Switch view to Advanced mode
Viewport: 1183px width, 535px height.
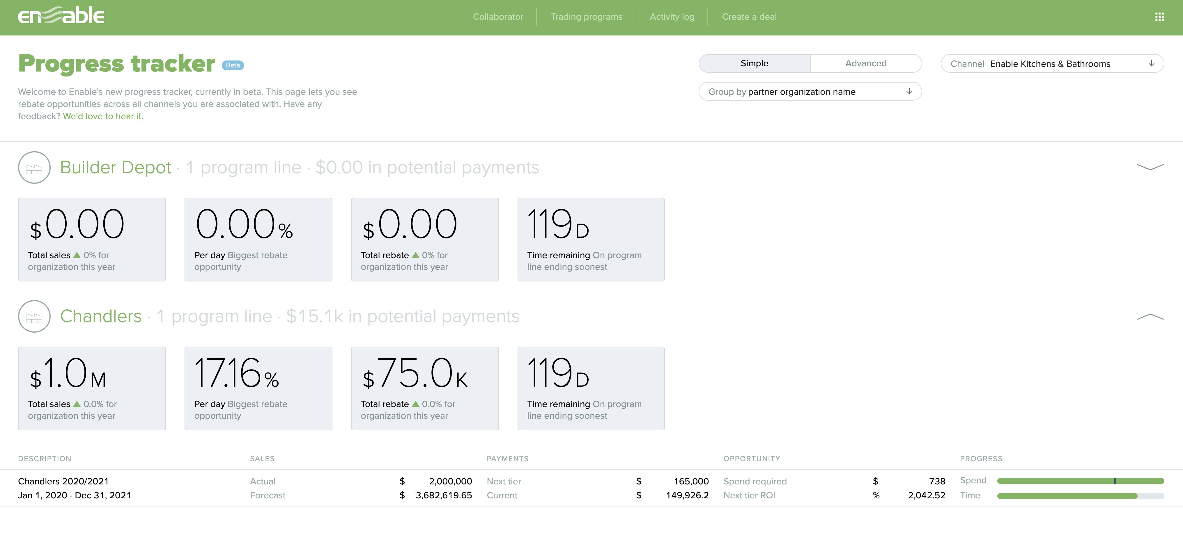tap(866, 63)
